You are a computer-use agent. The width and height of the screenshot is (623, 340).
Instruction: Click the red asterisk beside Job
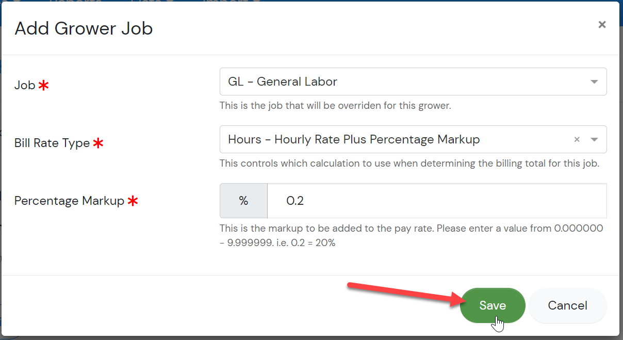pos(44,86)
